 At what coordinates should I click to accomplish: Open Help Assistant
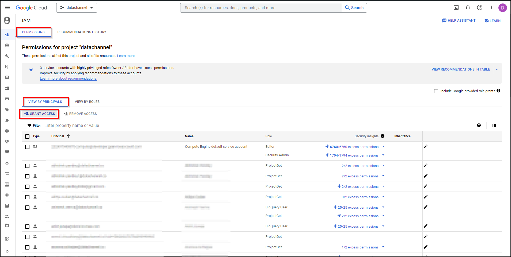click(x=459, y=21)
